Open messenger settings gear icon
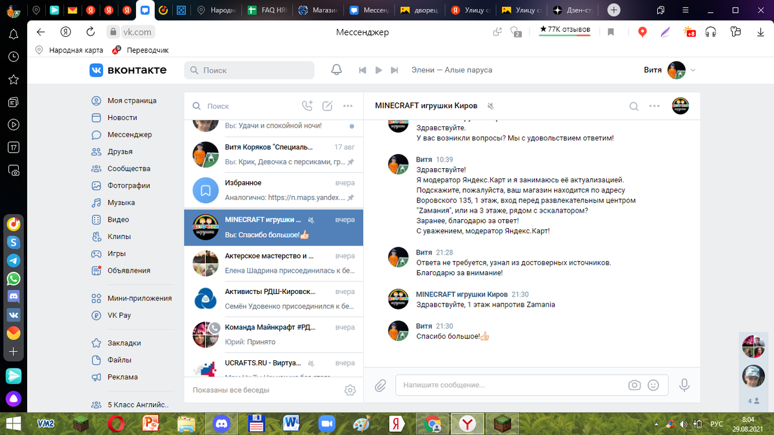This screenshot has width=774, height=435. pos(350,390)
